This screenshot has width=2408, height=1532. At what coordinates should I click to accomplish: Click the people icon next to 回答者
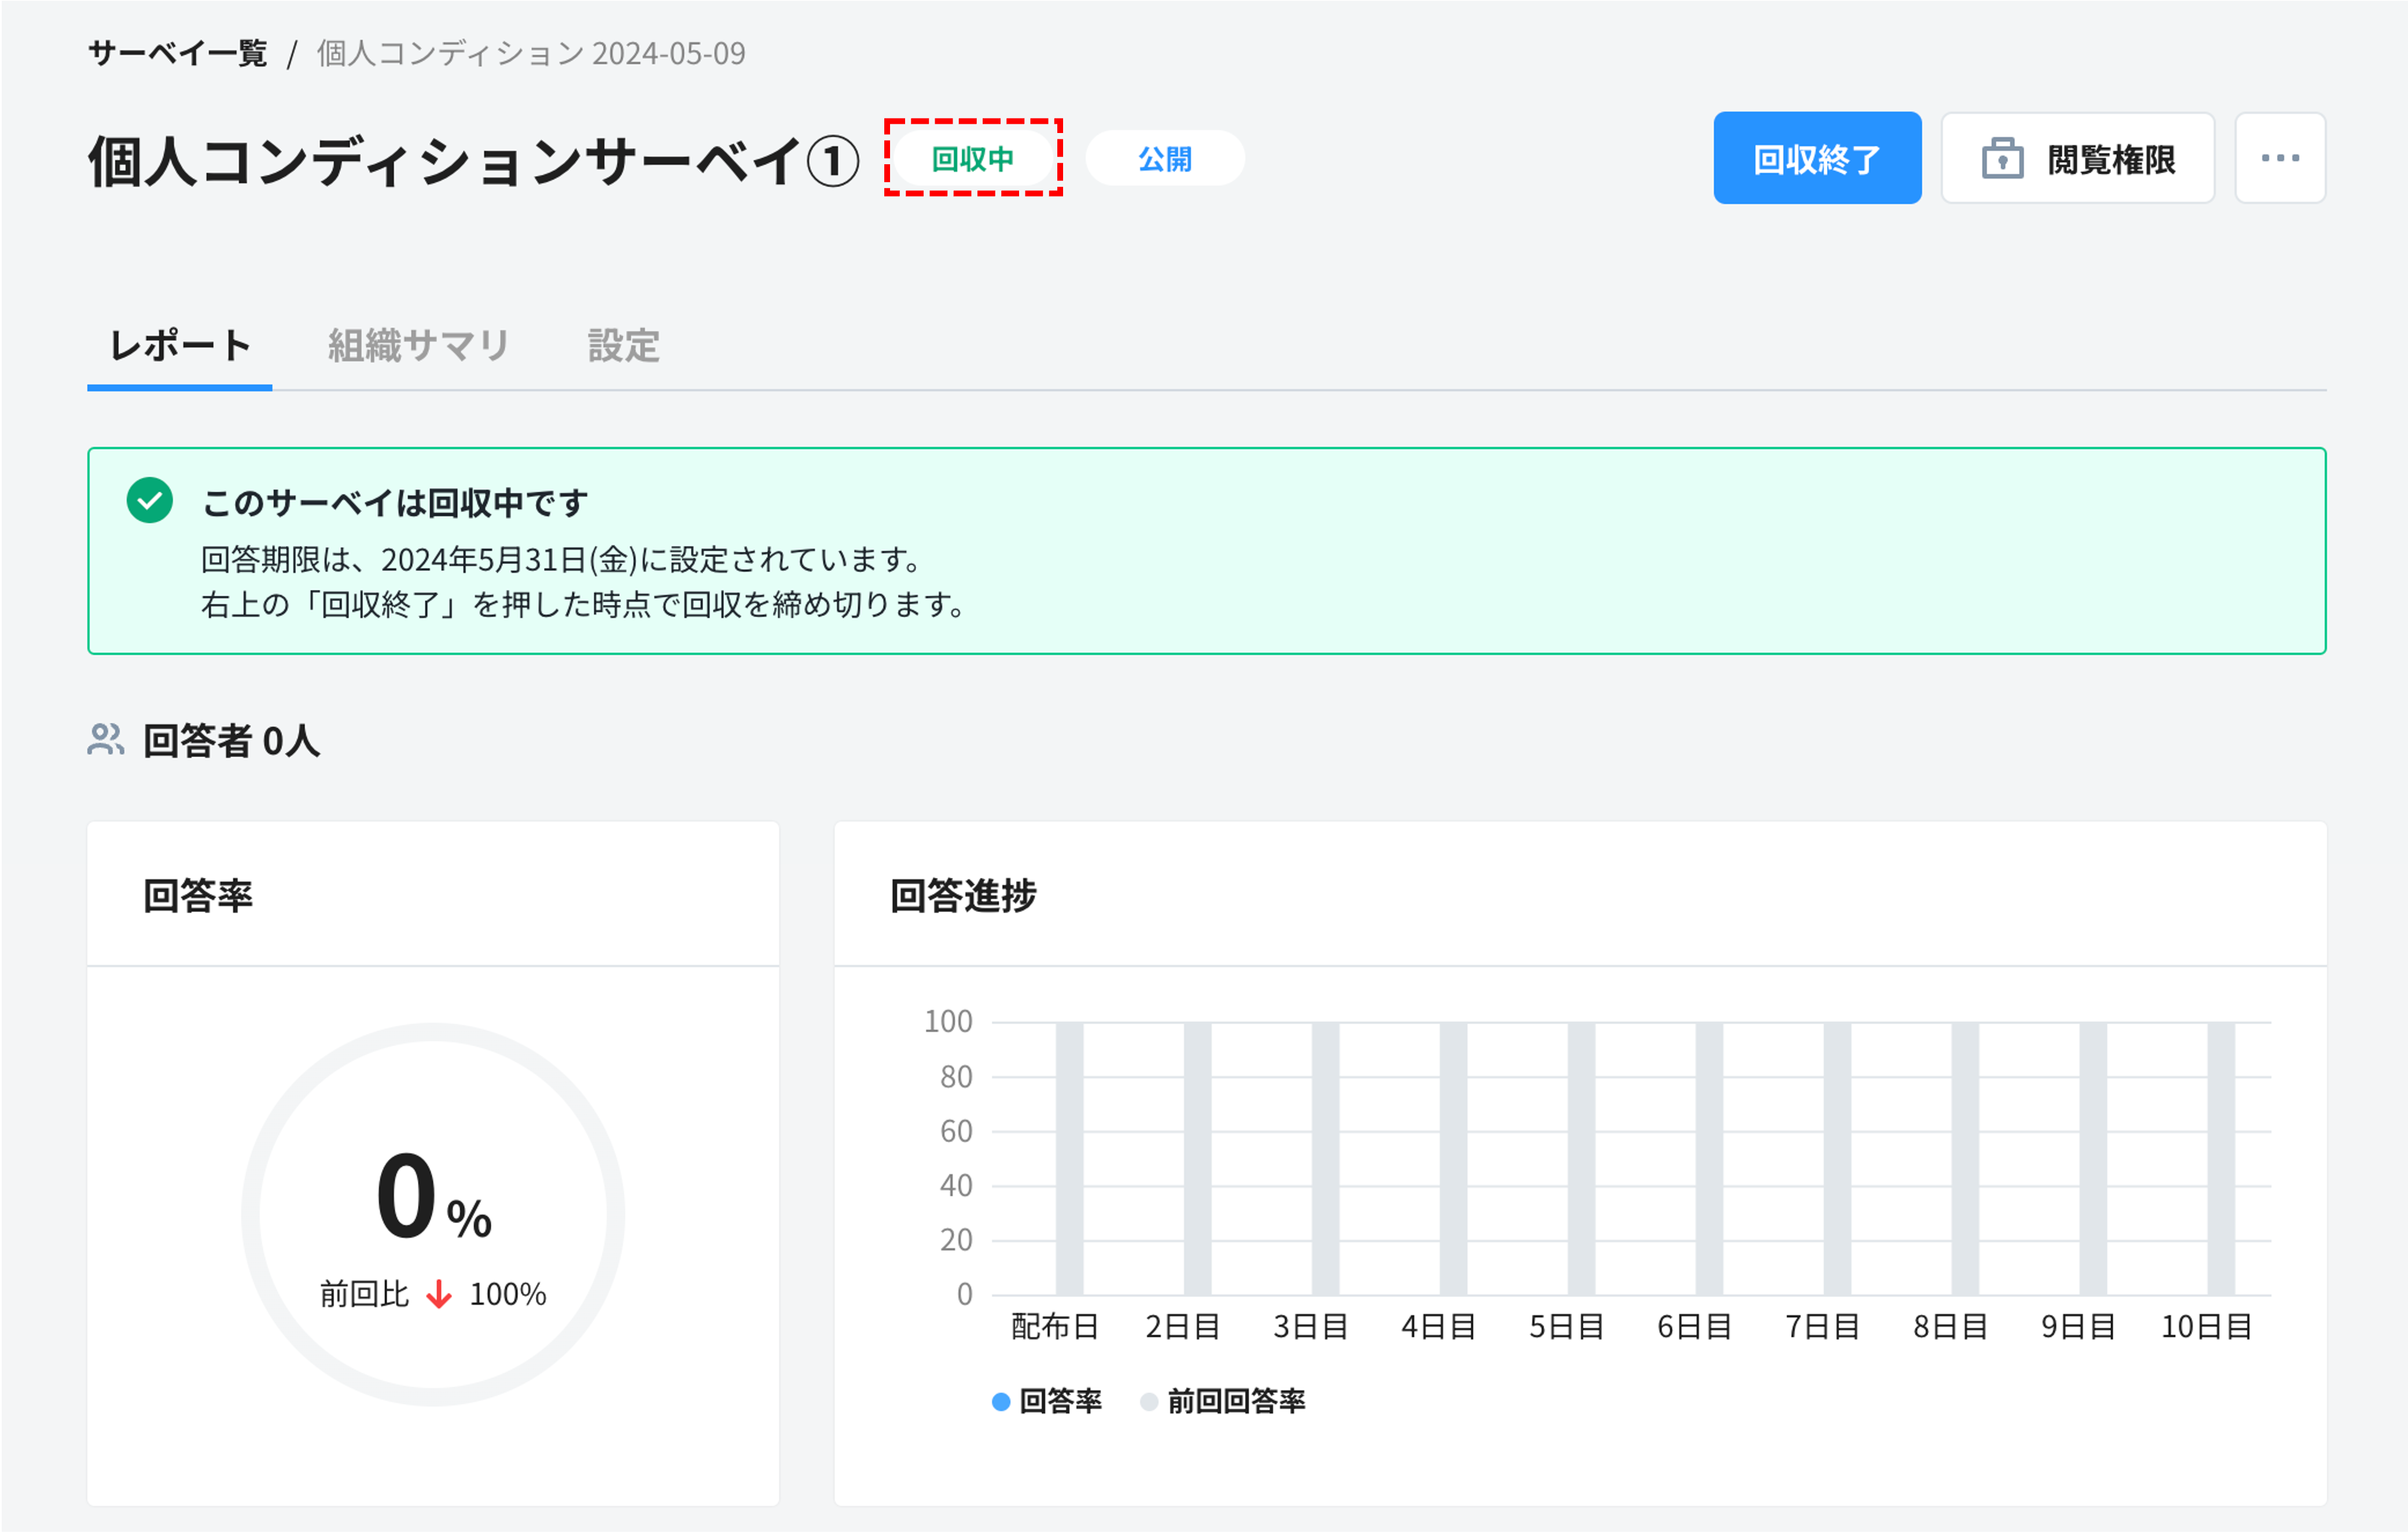coord(105,740)
